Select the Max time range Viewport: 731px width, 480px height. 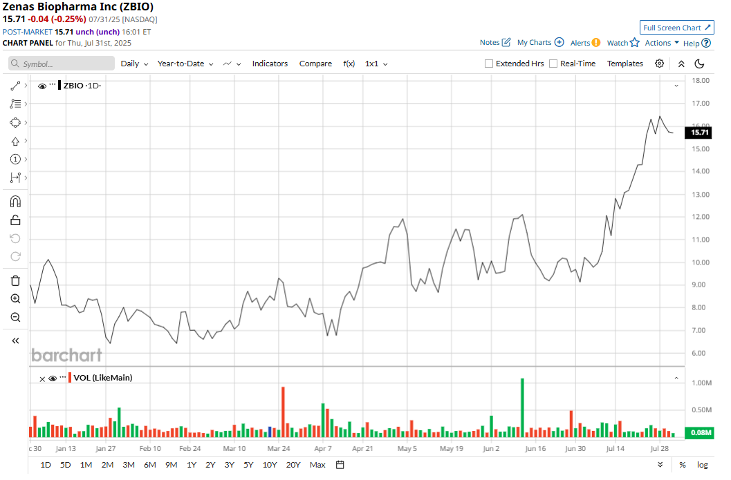pos(317,465)
